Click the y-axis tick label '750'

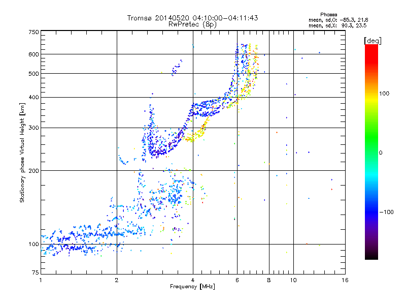tap(33, 32)
